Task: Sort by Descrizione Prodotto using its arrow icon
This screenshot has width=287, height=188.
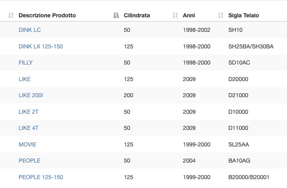Action: tap(11, 15)
